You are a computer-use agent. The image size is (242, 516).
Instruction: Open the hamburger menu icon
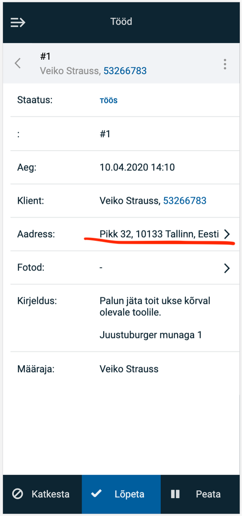18,22
